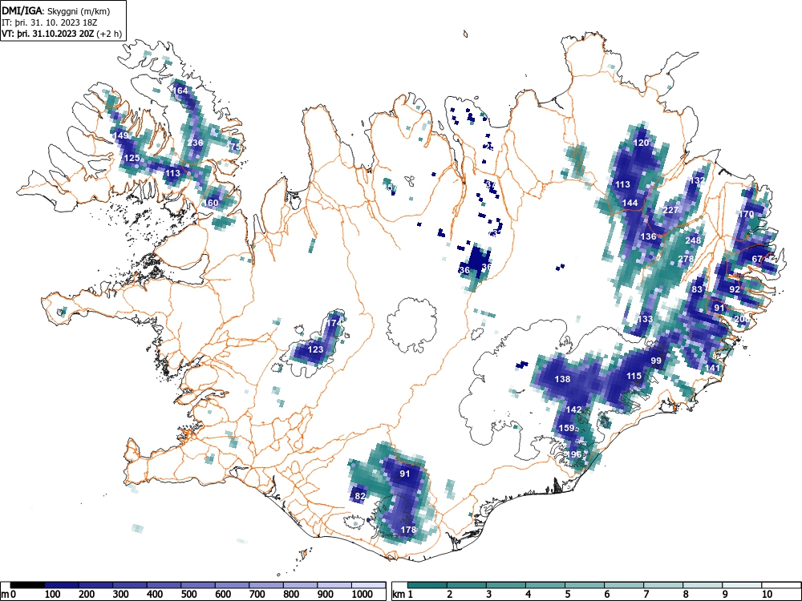This screenshot has width=802, height=601.
Task: Click the map value 248
Action: pos(693,240)
